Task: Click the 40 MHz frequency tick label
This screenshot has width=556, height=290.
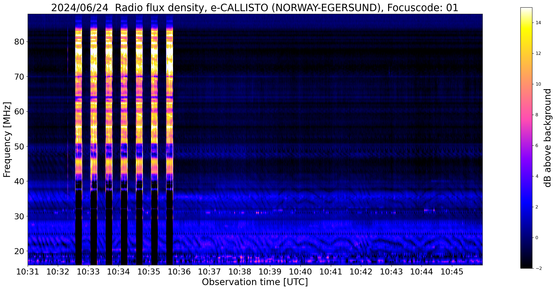Action: (19, 181)
